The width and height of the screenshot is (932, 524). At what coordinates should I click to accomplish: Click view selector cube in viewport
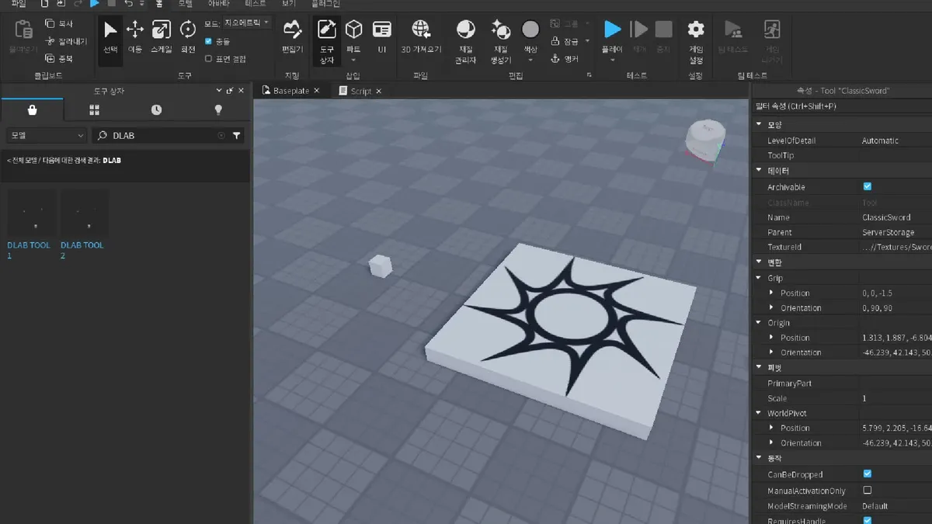707,141
